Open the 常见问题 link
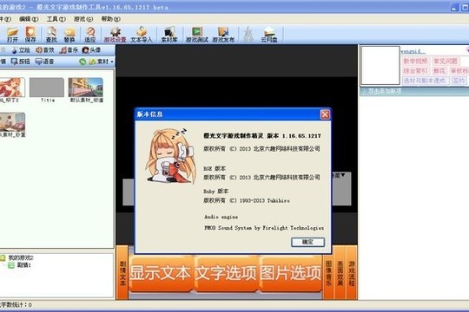 445,62
